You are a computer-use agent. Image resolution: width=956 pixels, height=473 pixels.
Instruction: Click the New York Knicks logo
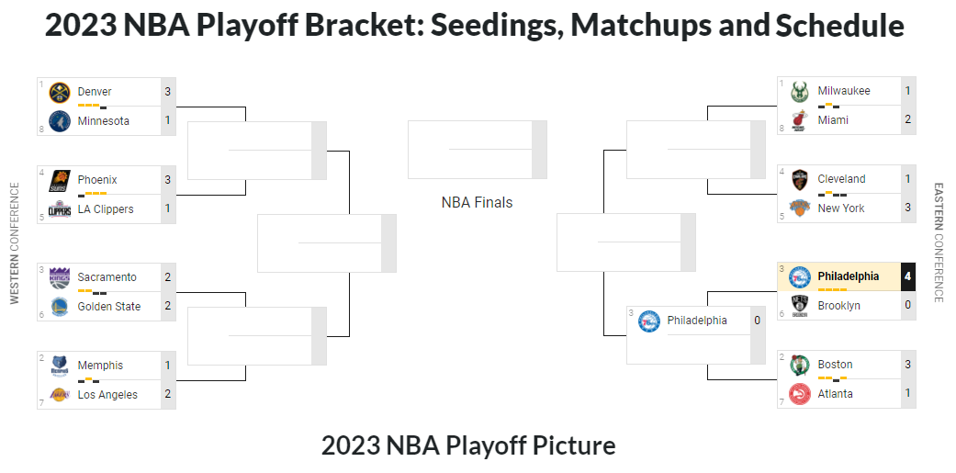[800, 208]
